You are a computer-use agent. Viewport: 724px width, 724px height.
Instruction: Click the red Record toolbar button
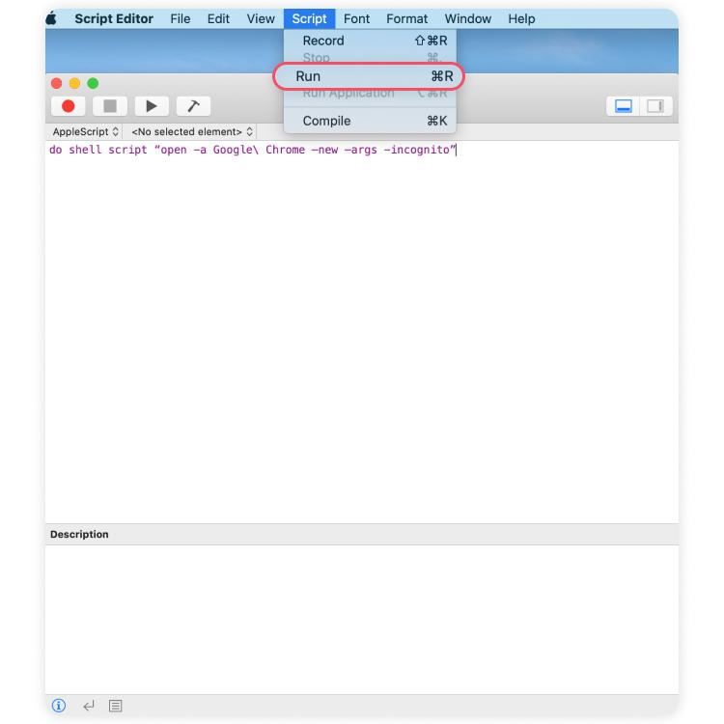point(68,106)
